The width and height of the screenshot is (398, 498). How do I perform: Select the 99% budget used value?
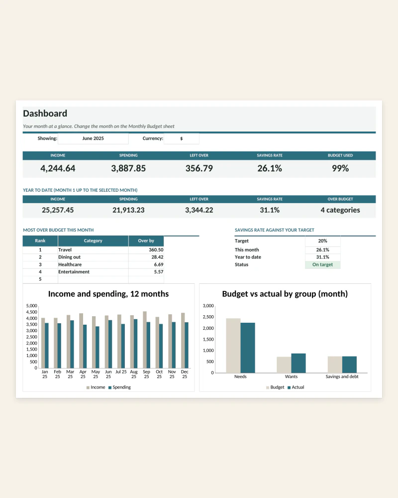click(x=340, y=168)
